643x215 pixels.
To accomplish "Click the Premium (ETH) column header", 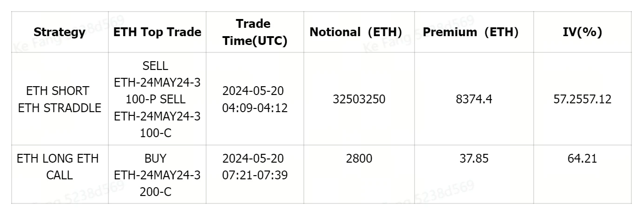I will point(470,32).
